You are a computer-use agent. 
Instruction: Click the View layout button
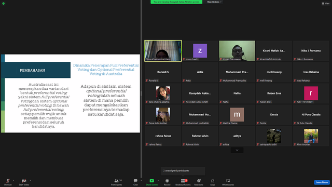[326, 4]
